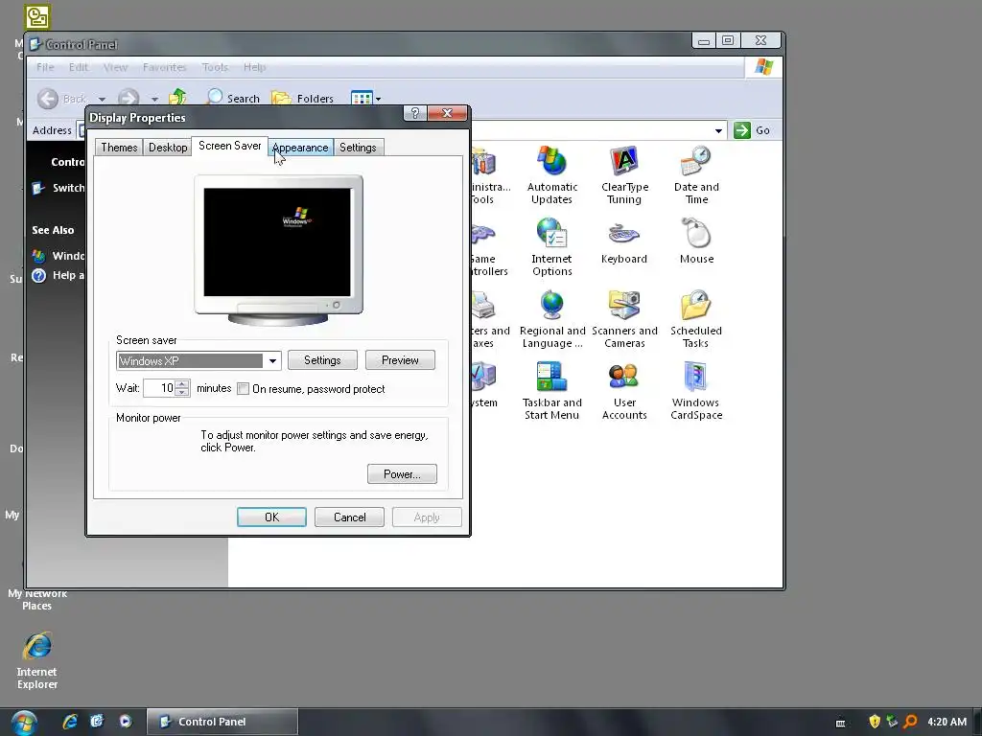The width and height of the screenshot is (982, 736).
Task: Expand the Screen saver dropdown list
Action: pyautogui.click(x=272, y=361)
